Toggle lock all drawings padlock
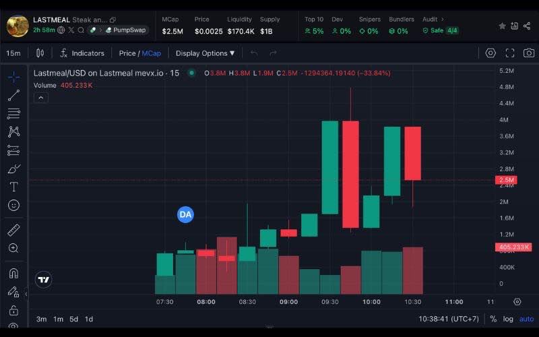This screenshot has width=539, height=337. 13,310
